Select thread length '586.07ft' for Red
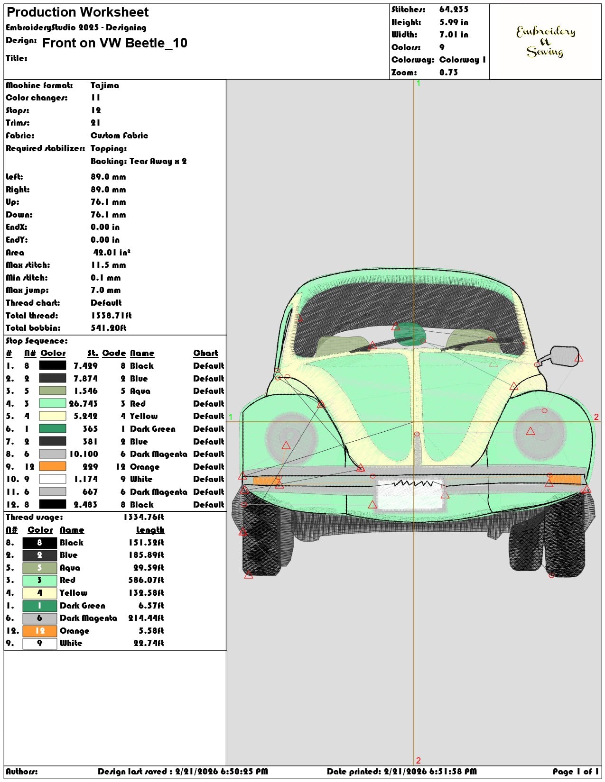Viewport: 605px width, 782px height. tap(146, 580)
